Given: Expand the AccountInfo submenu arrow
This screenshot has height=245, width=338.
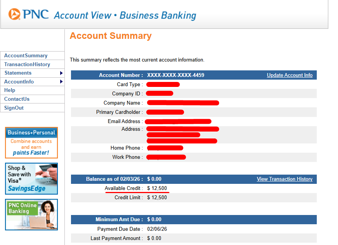Looking at the screenshot, I should 61,82.
